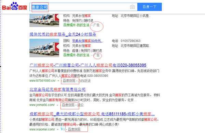Image resolution: width=205 pixels, height=133 pixels.
Task: Click the 百度一下 search button
Action: pyautogui.click(x=150, y=7)
